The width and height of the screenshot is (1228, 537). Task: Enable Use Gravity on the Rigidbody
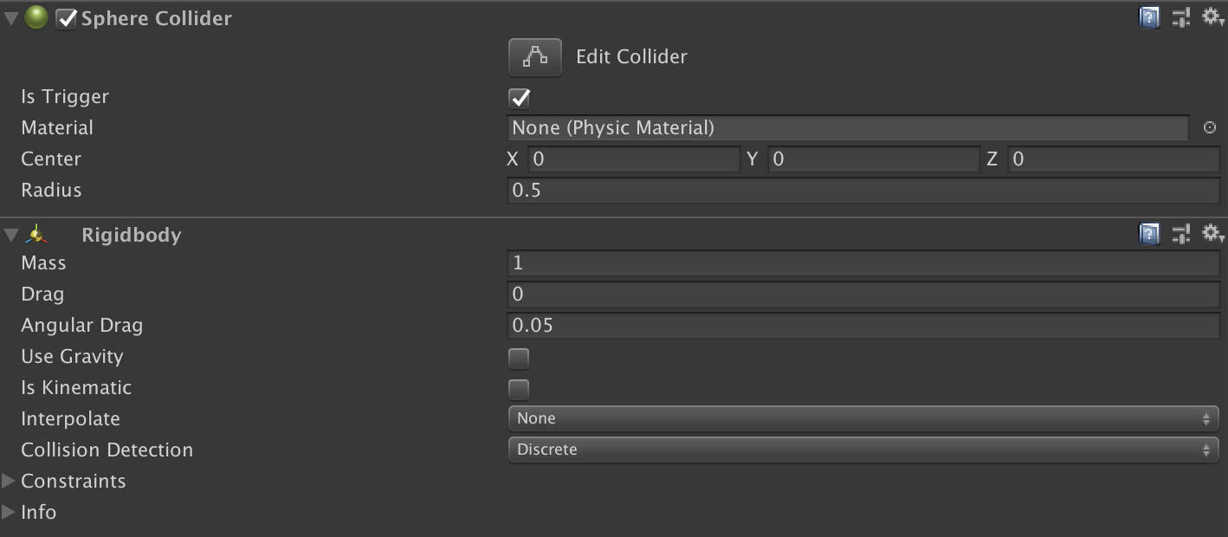tap(518, 358)
